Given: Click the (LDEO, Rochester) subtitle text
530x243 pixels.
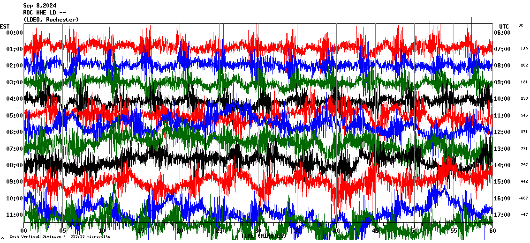Looking at the screenshot, I should click(x=51, y=20).
